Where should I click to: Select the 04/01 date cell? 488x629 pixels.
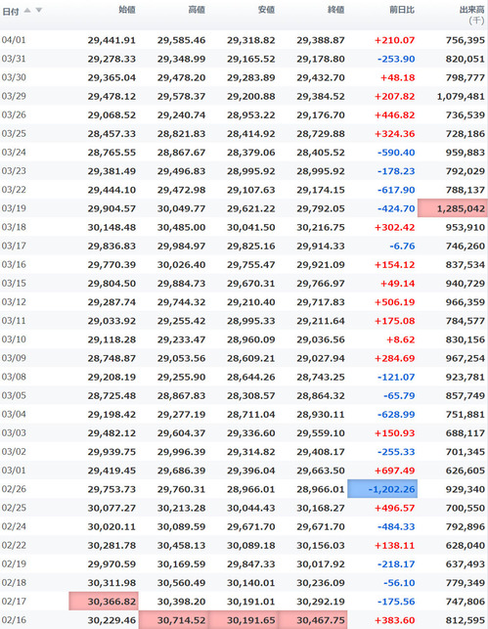click(14, 40)
